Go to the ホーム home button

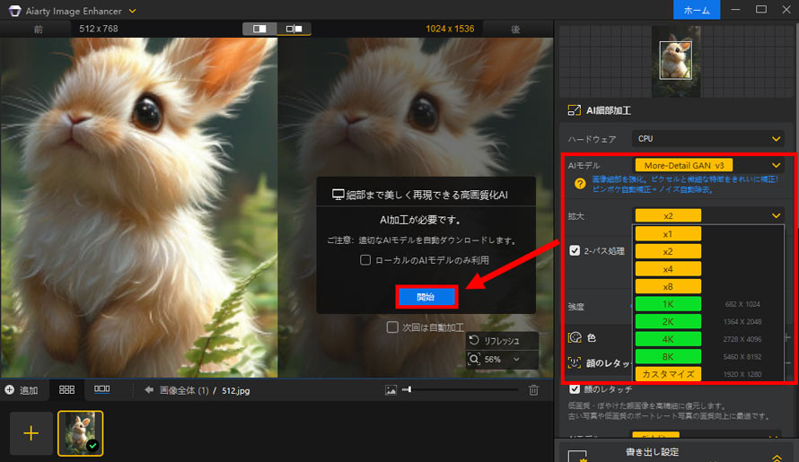tap(697, 10)
